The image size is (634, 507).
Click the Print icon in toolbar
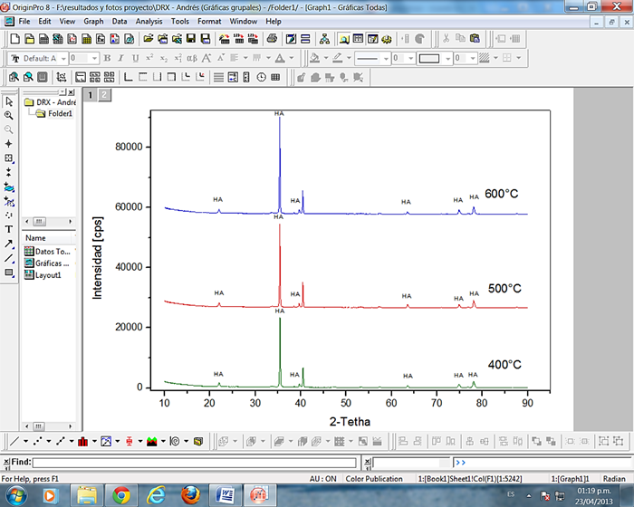tap(273, 39)
